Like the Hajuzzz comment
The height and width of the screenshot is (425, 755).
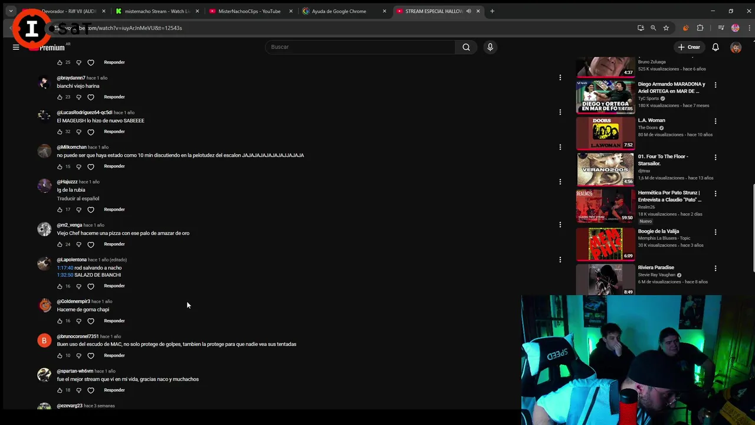(60, 210)
